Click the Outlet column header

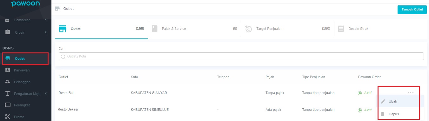click(64, 77)
